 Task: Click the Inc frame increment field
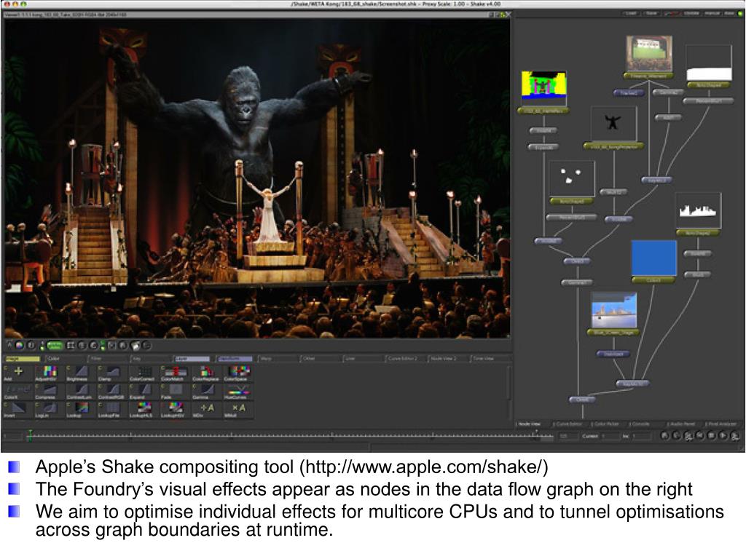point(643,436)
